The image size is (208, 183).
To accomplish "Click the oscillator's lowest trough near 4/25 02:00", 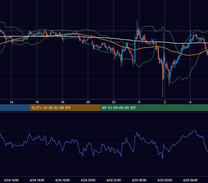I will pos(163,159).
